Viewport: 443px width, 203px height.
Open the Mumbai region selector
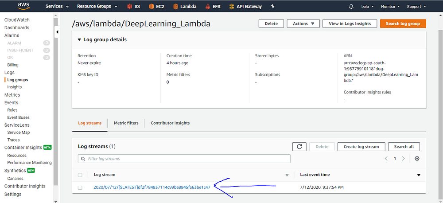pyautogui.click(x=391, y=6)
